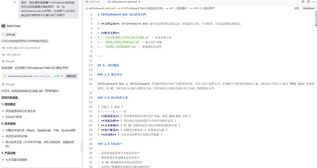Click the edit pencil icon on file card
Image resolution: width=317 pixels, height=168 pixels.
(5, 76)
